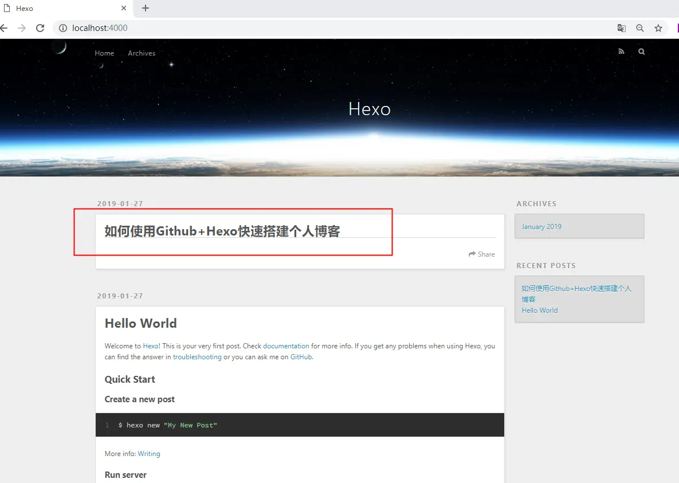
Task: Select the Hexo tab title
Action: (25, 8)
